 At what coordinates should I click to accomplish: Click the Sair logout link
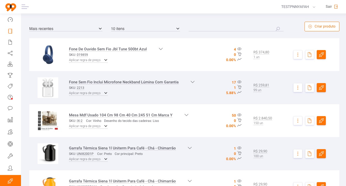pyautogui.click(x=332, y=7)
